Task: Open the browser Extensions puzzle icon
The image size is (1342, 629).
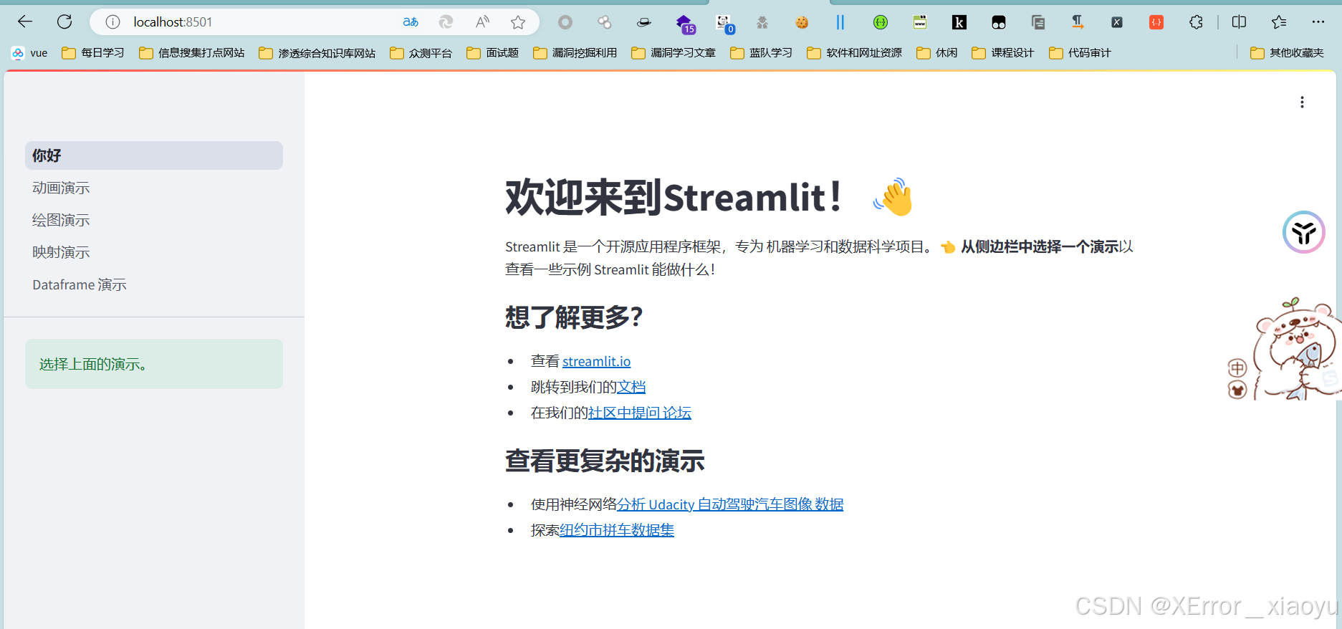Action: pos(1196,22)
